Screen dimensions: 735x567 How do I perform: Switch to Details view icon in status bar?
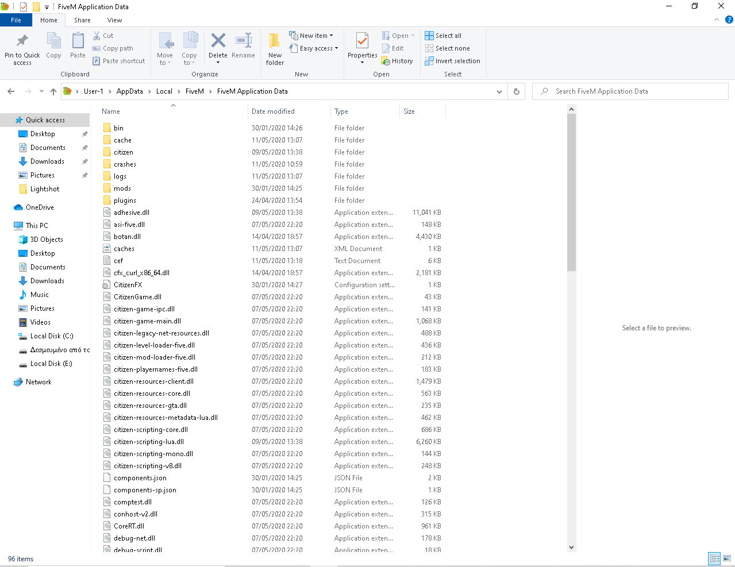pyautogui.click(x=714, y=558)
